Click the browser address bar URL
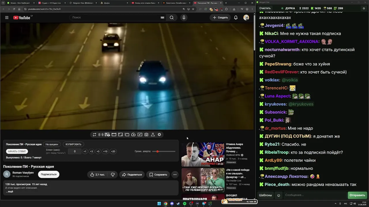The image size is (369, 207). coord(44,9)
